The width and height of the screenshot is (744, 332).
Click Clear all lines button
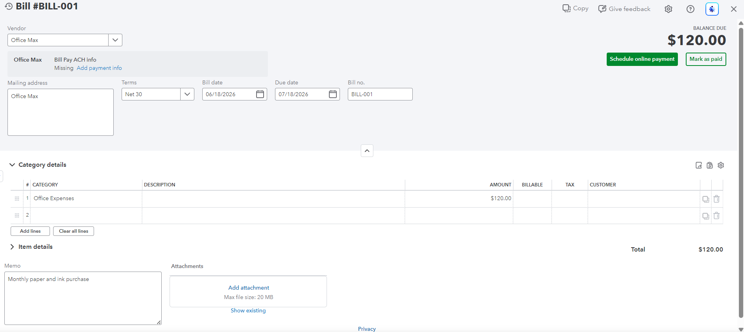tap(74, 231)
